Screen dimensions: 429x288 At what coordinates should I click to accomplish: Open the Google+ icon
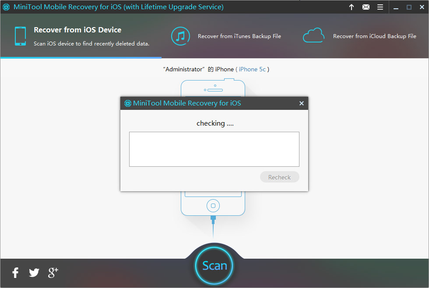[x=53, y=272]
